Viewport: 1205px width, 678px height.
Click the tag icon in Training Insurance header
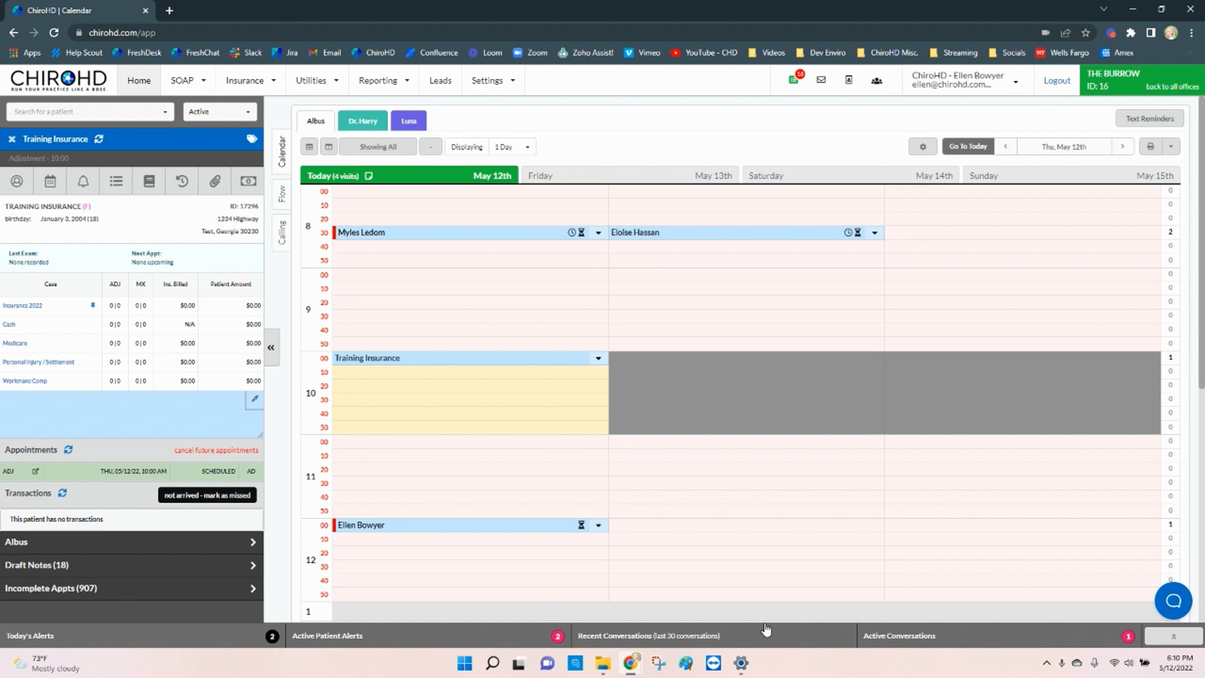(252, 139)
